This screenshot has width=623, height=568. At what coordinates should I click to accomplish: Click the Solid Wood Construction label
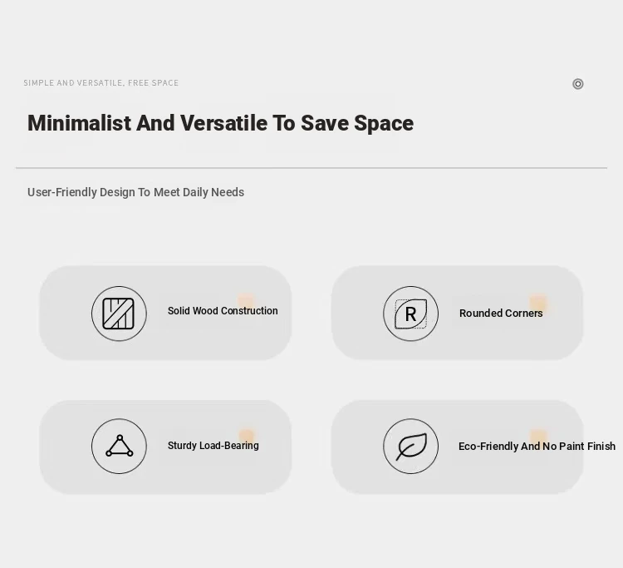pos(223,311)
